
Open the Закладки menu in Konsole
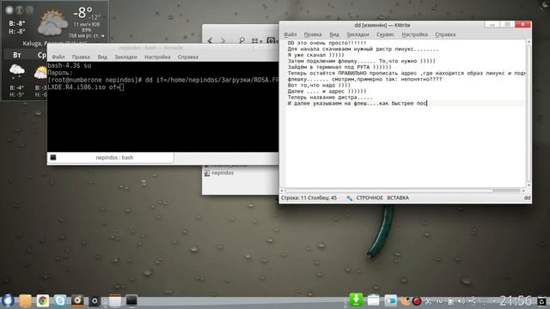click(125, 57)
